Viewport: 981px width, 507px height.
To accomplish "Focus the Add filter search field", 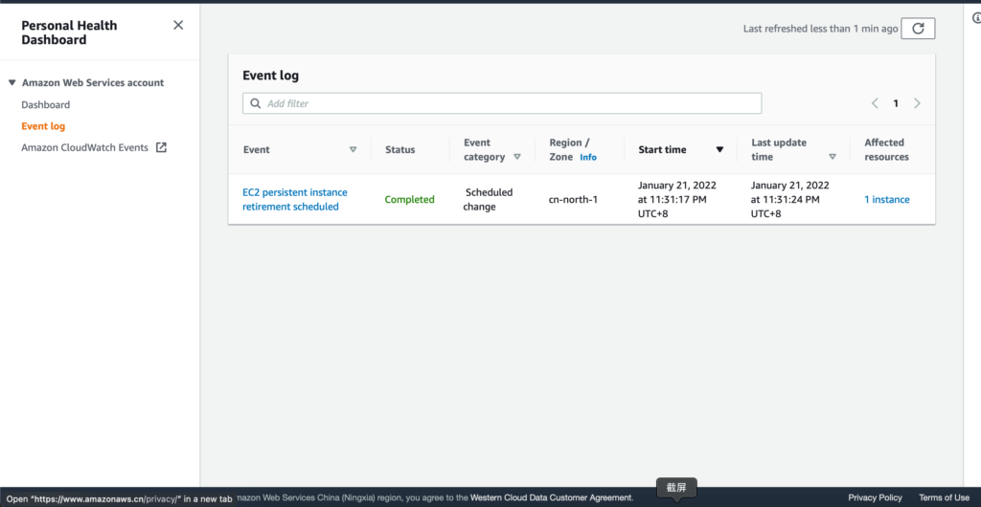I will 508,103.
